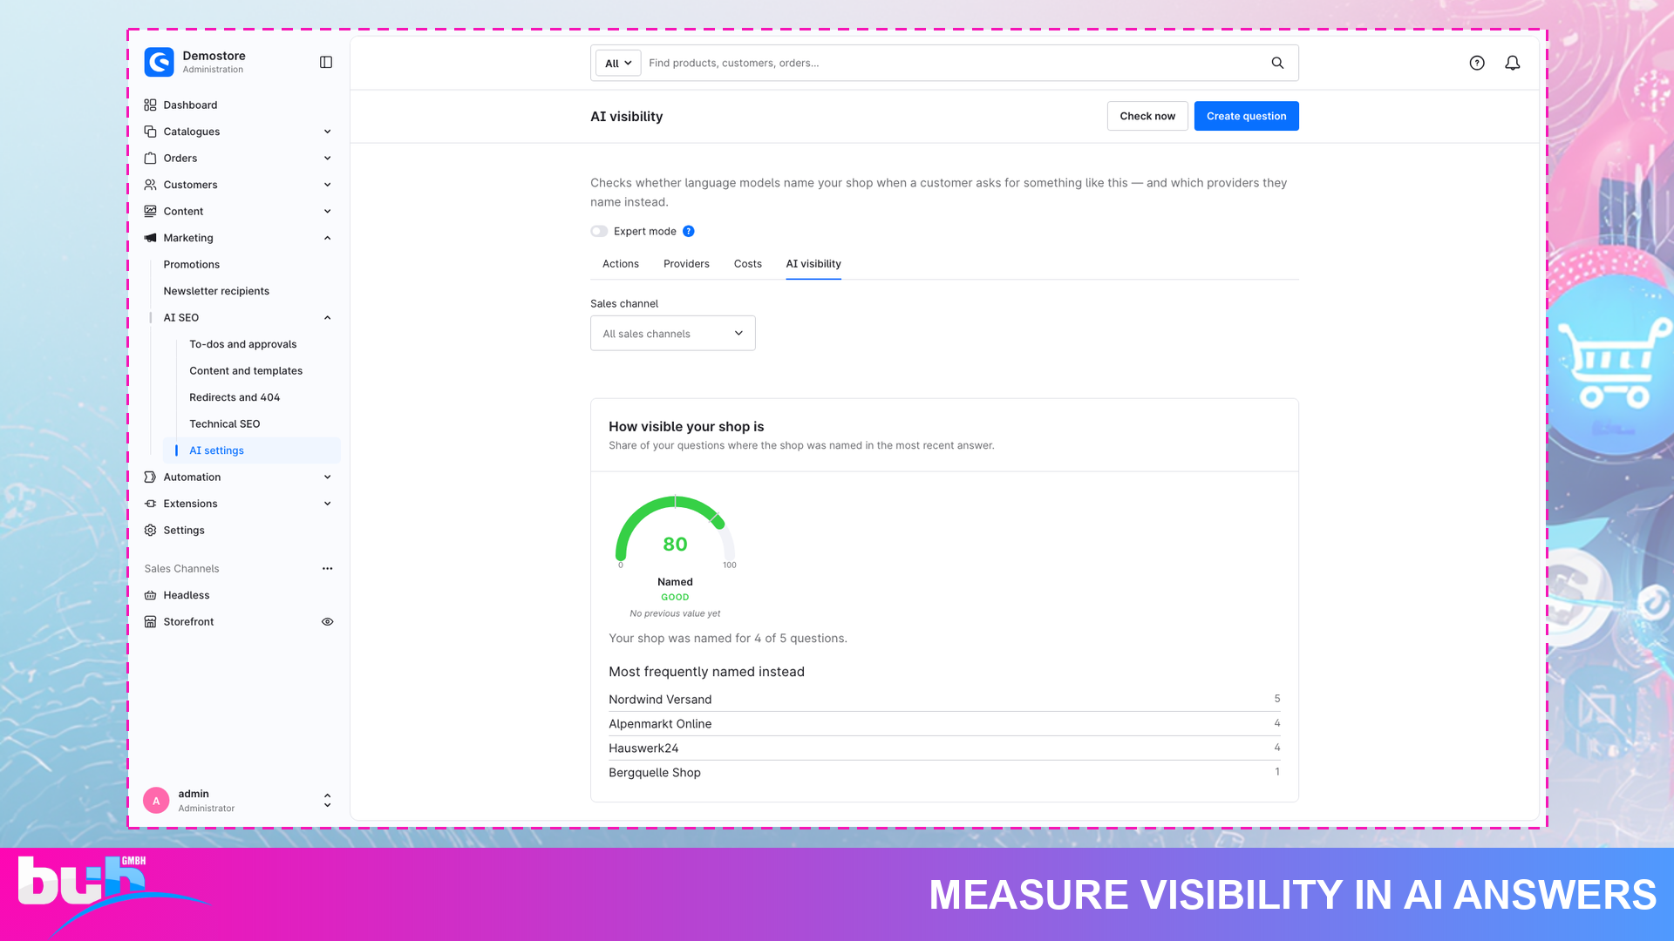Collapse the sidebar panel icon
The height and width of the screenshot is (941, 1674).
pos(326,62)
